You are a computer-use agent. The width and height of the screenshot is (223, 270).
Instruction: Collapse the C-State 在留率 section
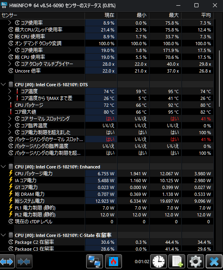coord(3,235)
